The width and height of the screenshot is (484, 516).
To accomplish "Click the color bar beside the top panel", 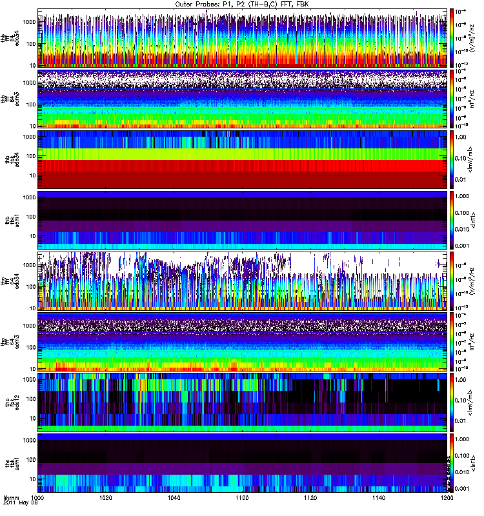I will tap(452, 38).
